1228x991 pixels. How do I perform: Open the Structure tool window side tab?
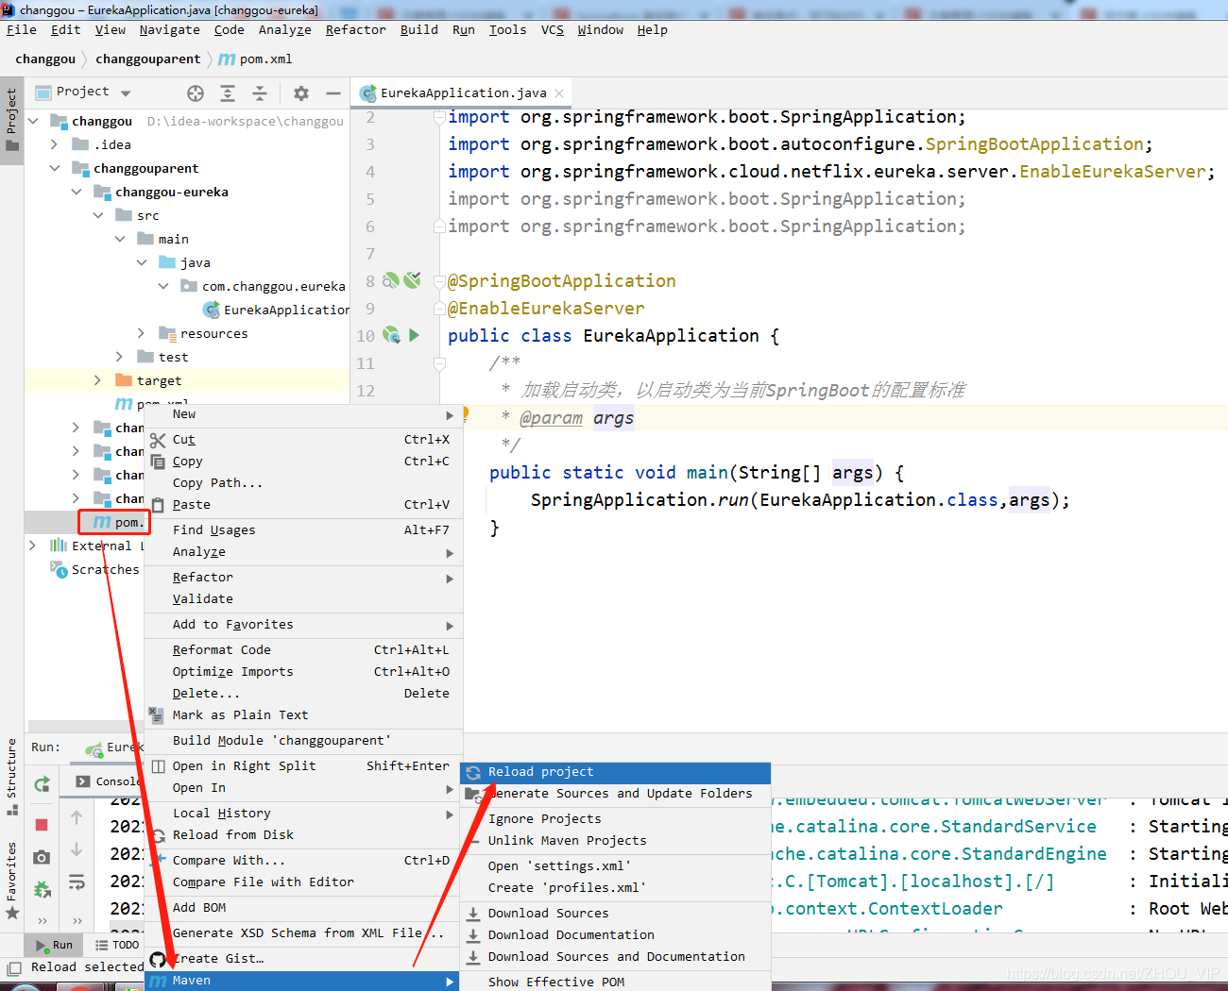[11, 777]
